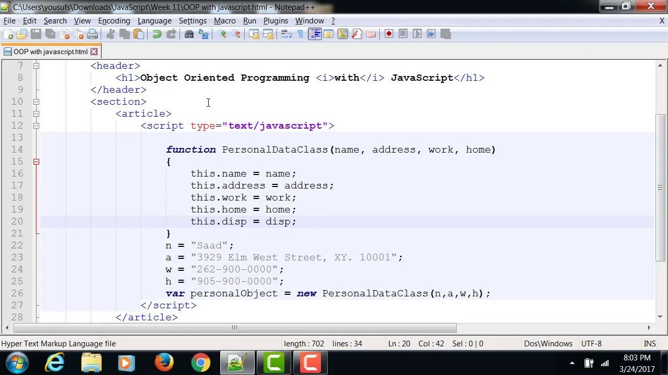Viewport: 668px width, 375px height.
Task: Open the Language menu
Action: (154, 21)
